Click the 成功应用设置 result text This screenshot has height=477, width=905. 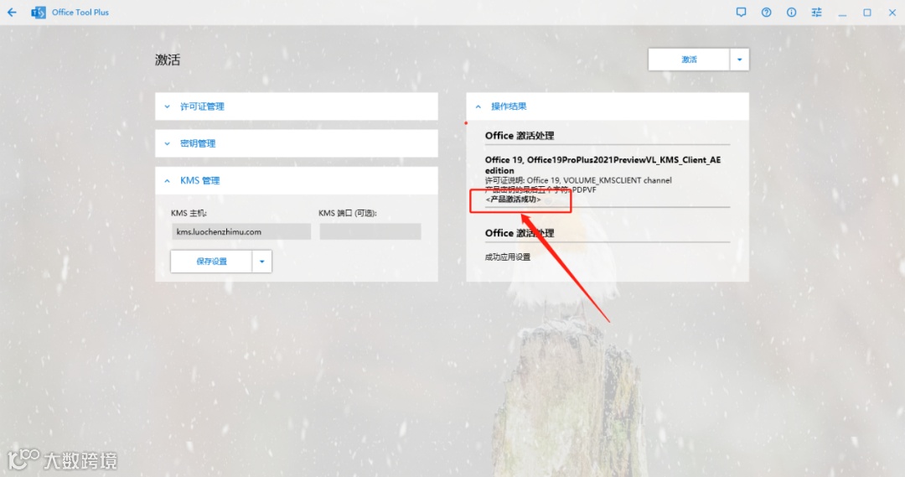pyautogui.click(x=507, y=257)
